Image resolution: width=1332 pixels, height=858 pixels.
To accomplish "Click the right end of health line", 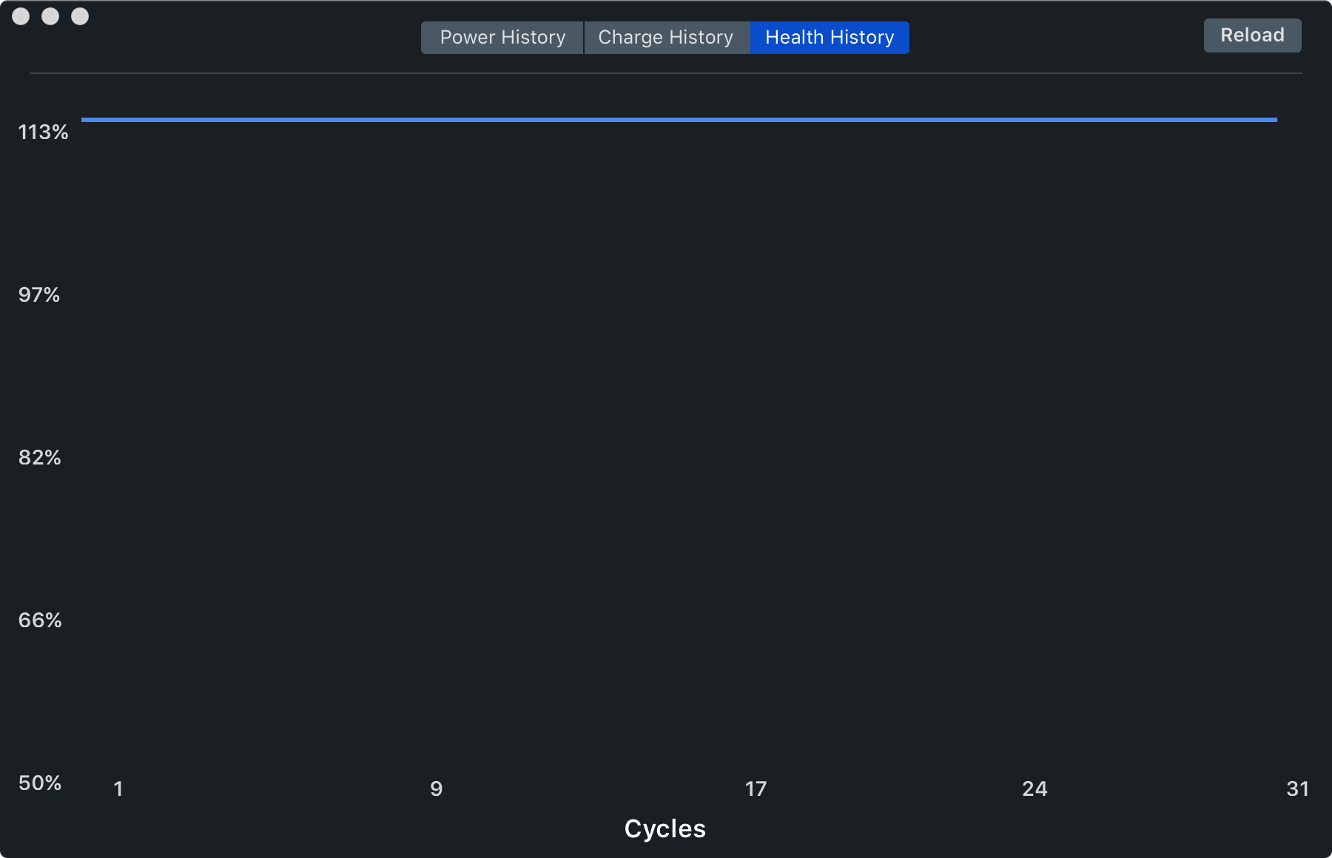I will tap(1276, 120).
